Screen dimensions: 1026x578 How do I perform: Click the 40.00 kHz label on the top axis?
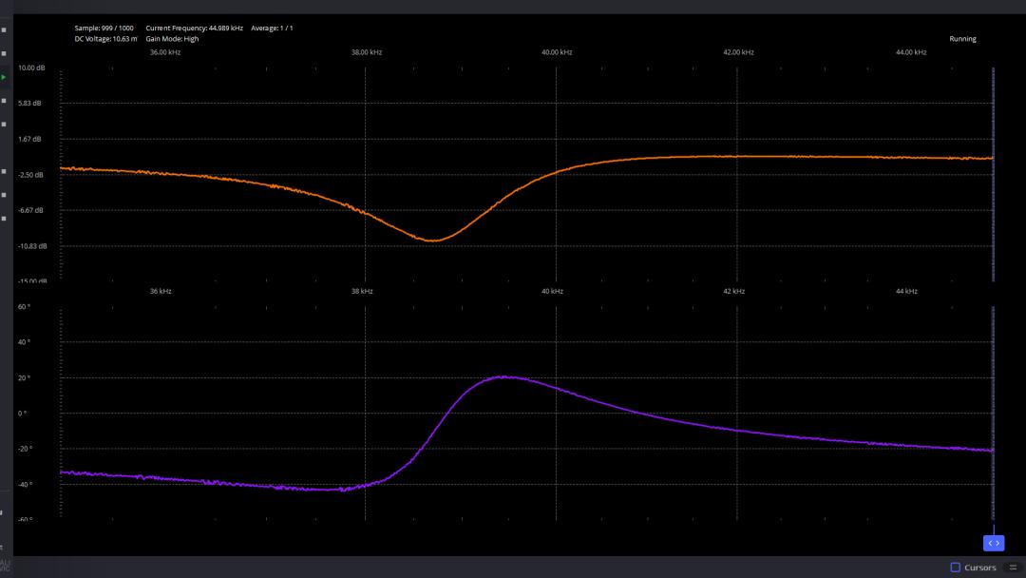point(556,52)
